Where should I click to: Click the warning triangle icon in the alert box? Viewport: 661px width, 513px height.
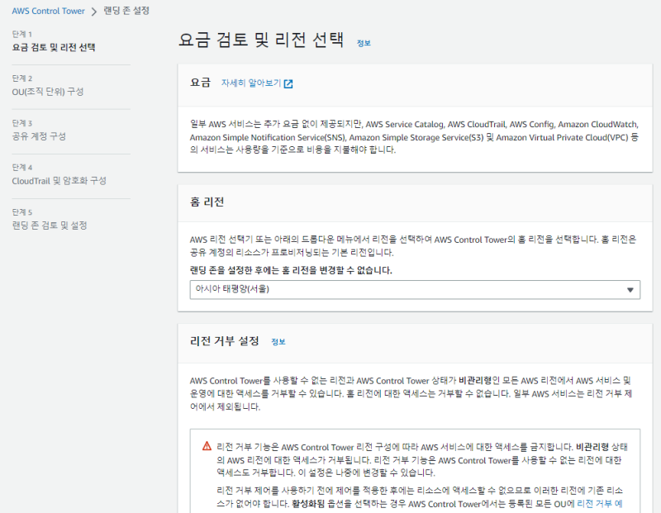[x=207, y=446]
